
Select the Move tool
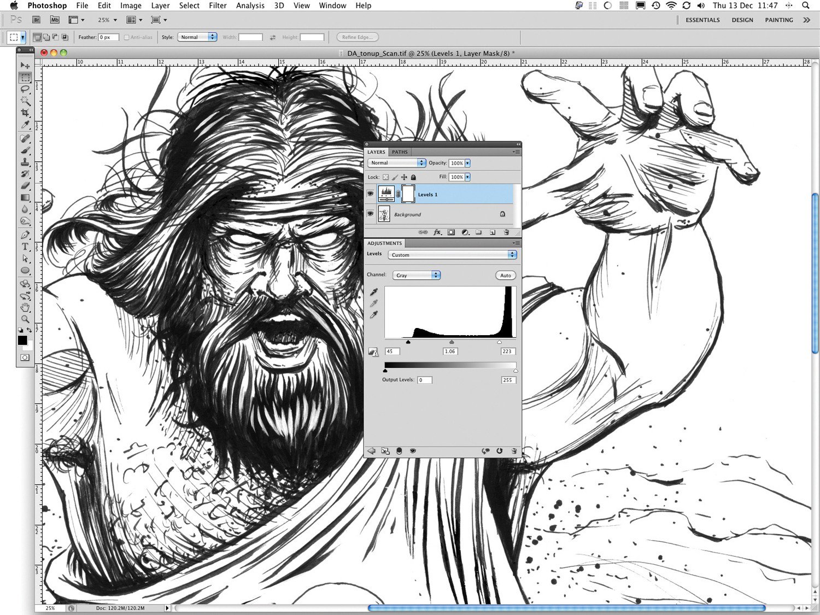(25, 66)
